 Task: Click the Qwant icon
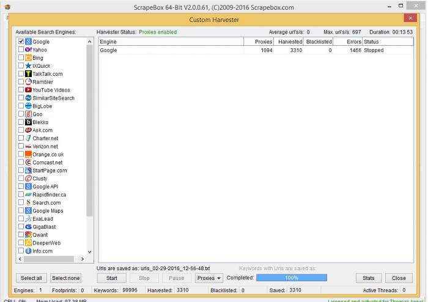[x=28, y=235]
